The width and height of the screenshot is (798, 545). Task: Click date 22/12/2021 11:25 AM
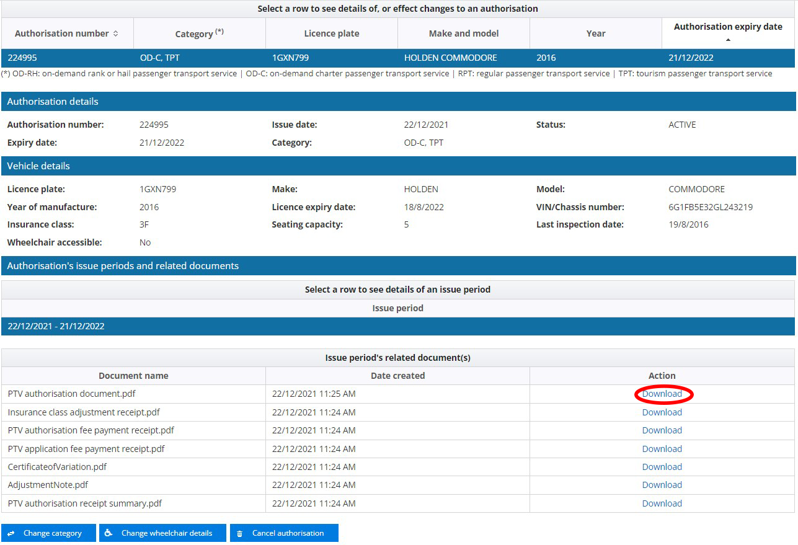tap(314, 394)
